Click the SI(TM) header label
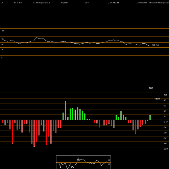Image resolution: width=169 pixels, height=169 pixels. [x=64, y=3]
